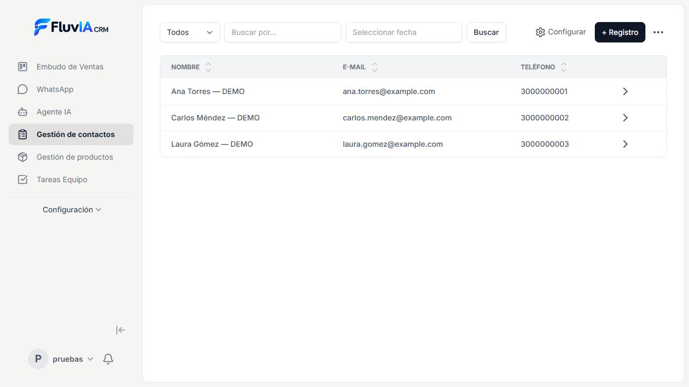Click the Buscar button
This screenshot has width=689, height=387.
pyautogui.click(x=486, y=32)
